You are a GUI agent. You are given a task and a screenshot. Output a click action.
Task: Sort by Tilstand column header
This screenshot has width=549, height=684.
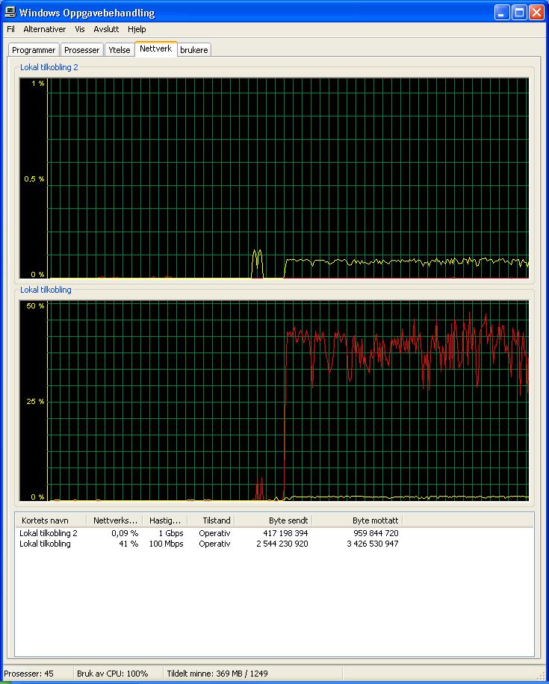click(x=211, y=520)
